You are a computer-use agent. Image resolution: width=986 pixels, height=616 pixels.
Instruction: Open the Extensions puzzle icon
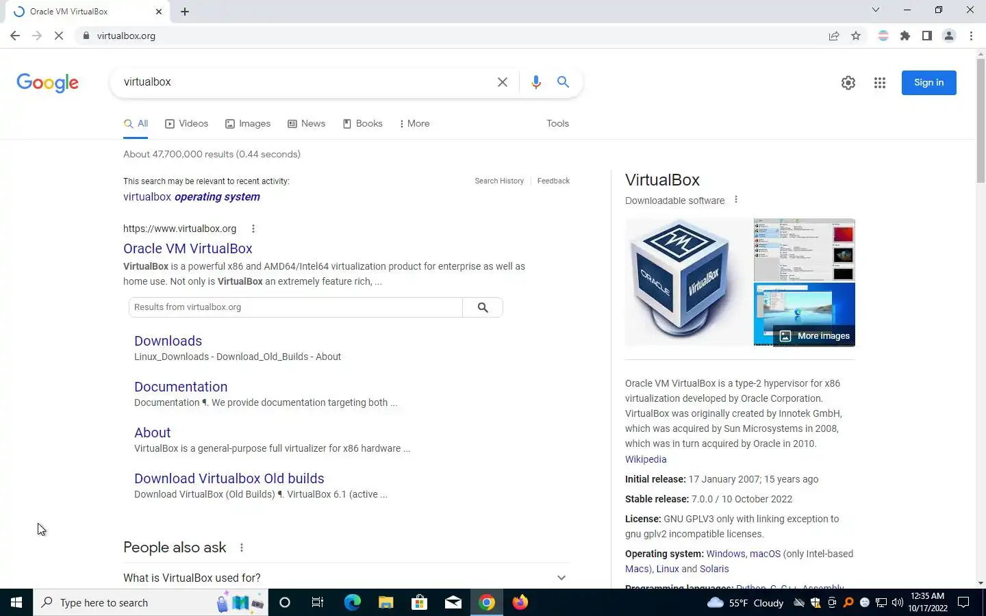tap(905, 36)
